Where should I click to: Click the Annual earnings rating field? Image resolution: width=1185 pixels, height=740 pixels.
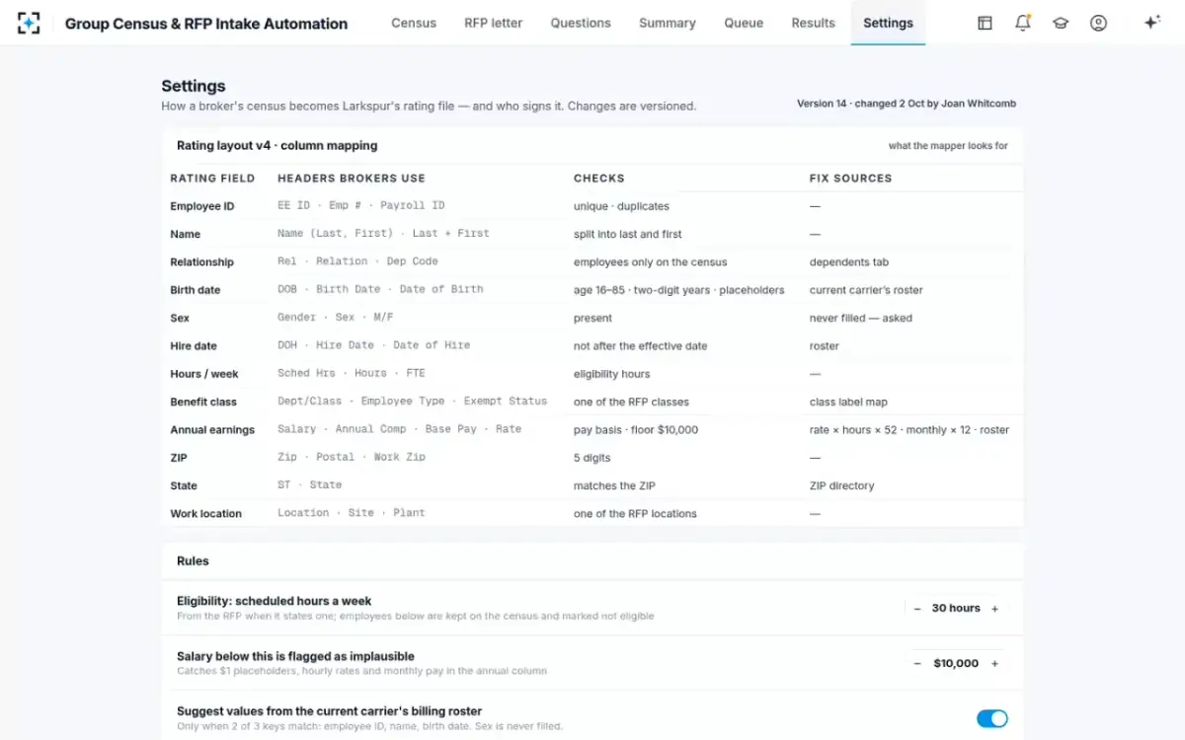212,430
